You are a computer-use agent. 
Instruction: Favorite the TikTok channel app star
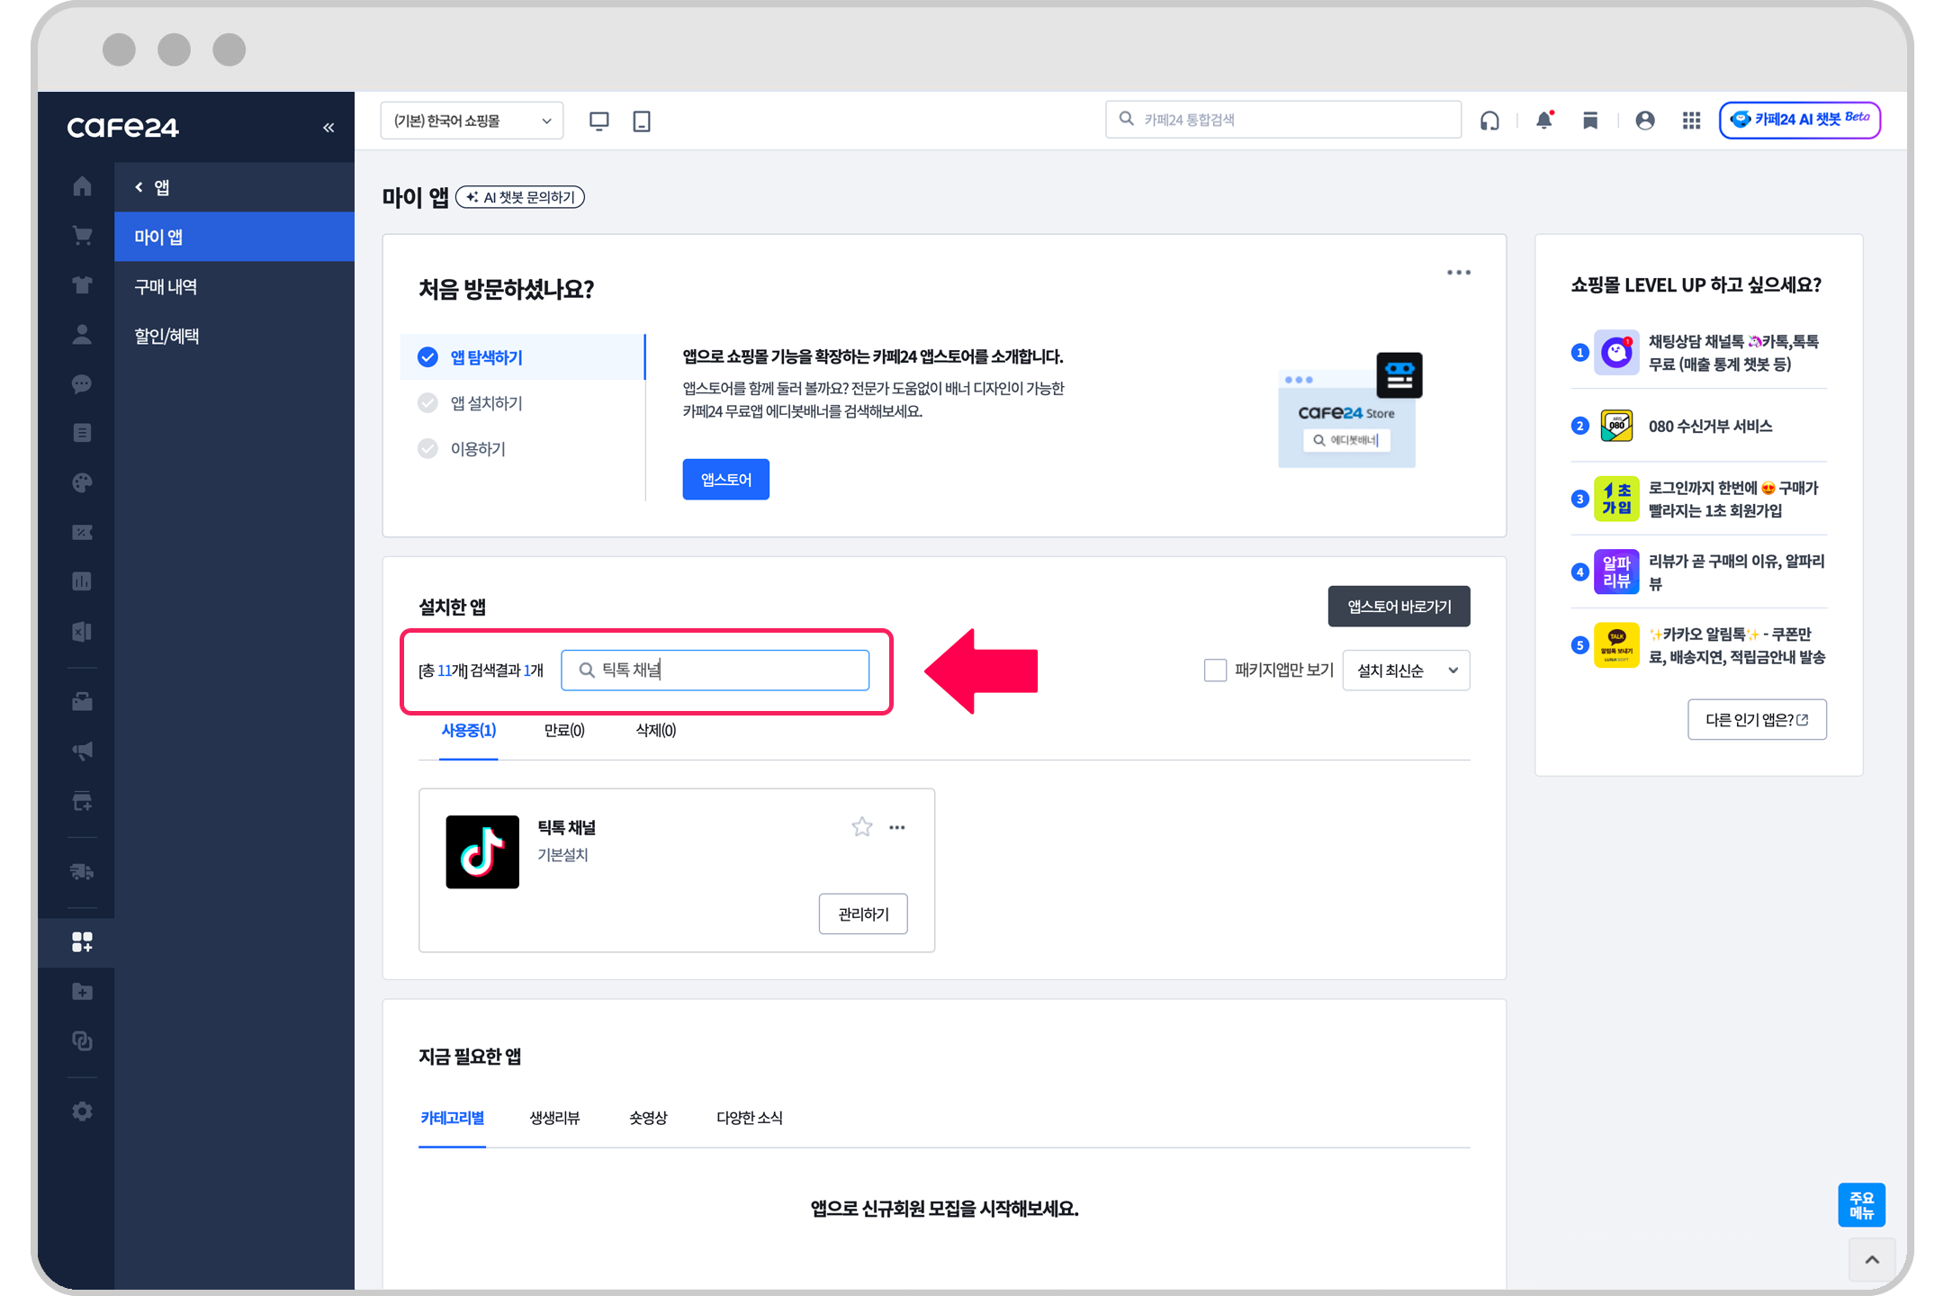[x=861, y=826]
